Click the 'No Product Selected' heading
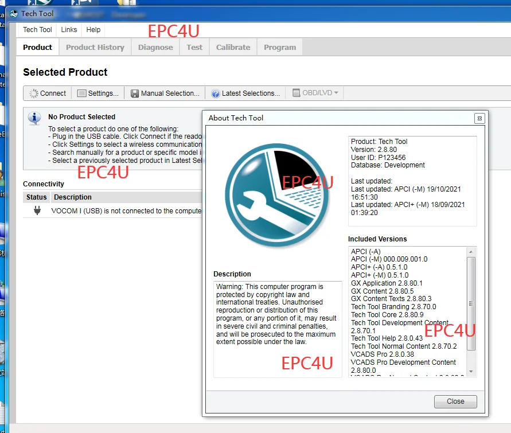 pos(82,116)
